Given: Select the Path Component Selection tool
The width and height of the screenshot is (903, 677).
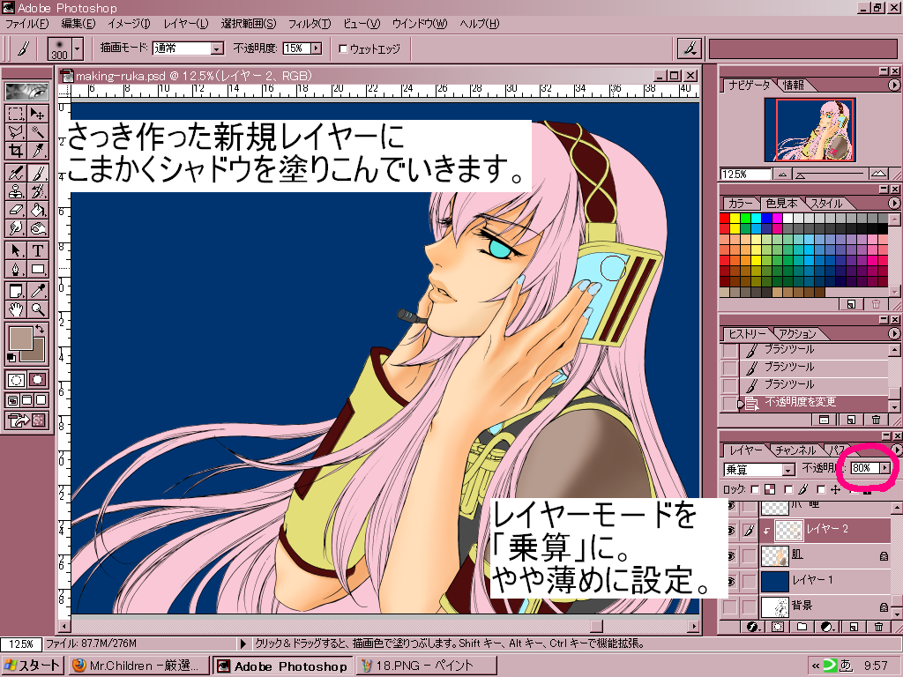Looking at the screenshot, I should [16, 250].
